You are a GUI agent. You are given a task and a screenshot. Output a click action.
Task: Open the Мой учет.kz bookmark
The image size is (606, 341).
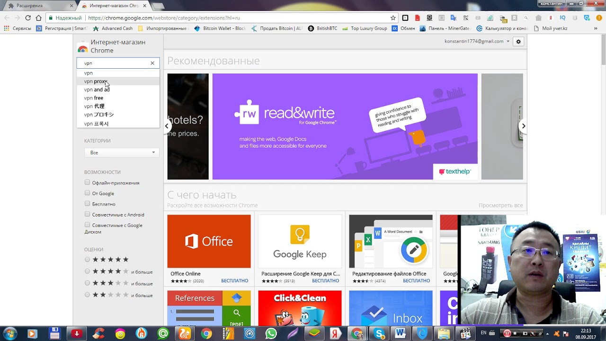point(550,28)
